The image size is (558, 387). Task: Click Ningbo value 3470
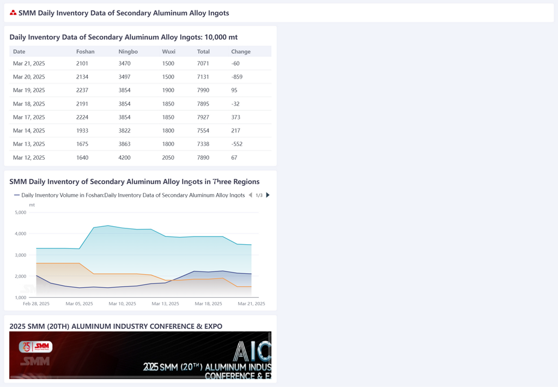point(125,63)
